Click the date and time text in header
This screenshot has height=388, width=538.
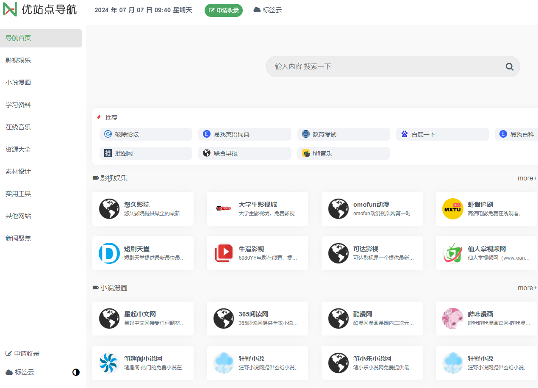(143, 10)
